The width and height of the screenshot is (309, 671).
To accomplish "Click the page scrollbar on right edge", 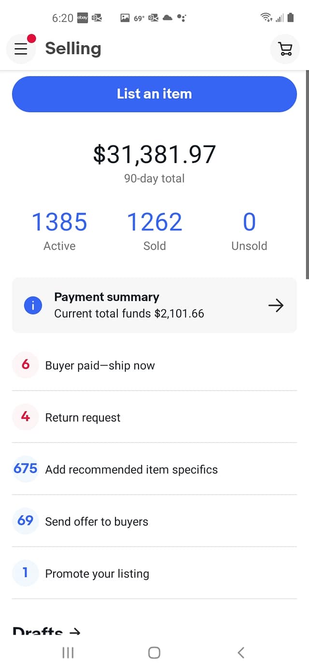I will pos(307,174).
